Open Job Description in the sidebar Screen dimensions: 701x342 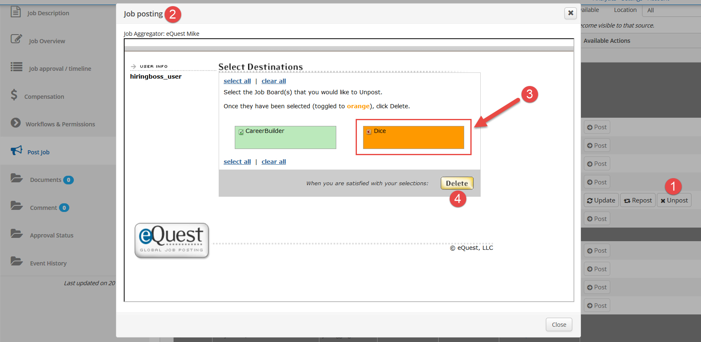[48, 13]
